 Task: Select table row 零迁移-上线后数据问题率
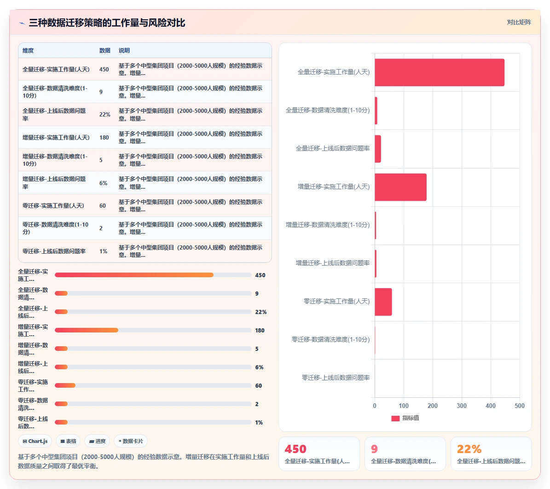click(145, 251)
